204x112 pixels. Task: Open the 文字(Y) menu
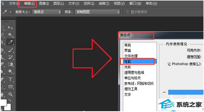(x=74, y=3)
